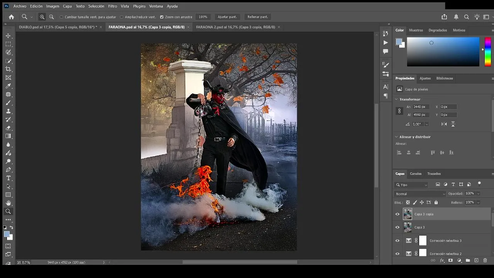Collapse the Alinear y distribuir section

pyautogui.click(x=396, y=137)
